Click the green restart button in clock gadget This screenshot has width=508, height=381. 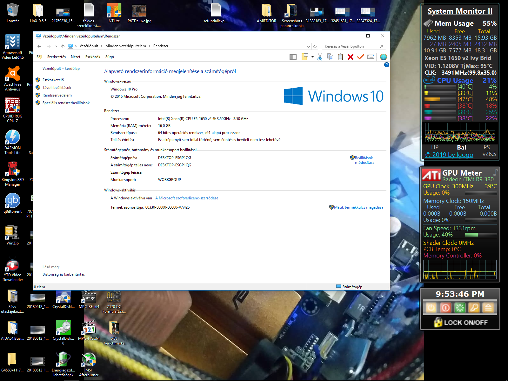(460, 308)
